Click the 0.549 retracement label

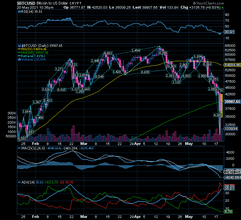[99, 76]
